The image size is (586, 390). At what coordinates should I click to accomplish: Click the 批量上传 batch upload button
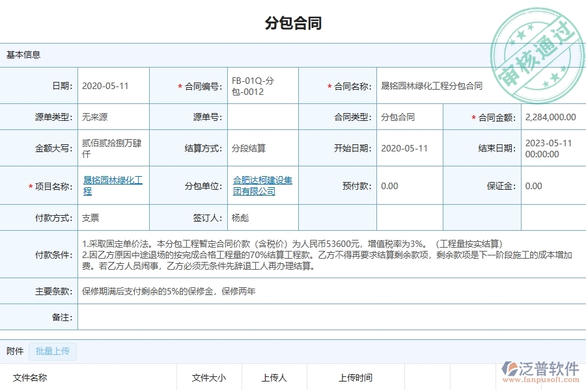(52, 351)
